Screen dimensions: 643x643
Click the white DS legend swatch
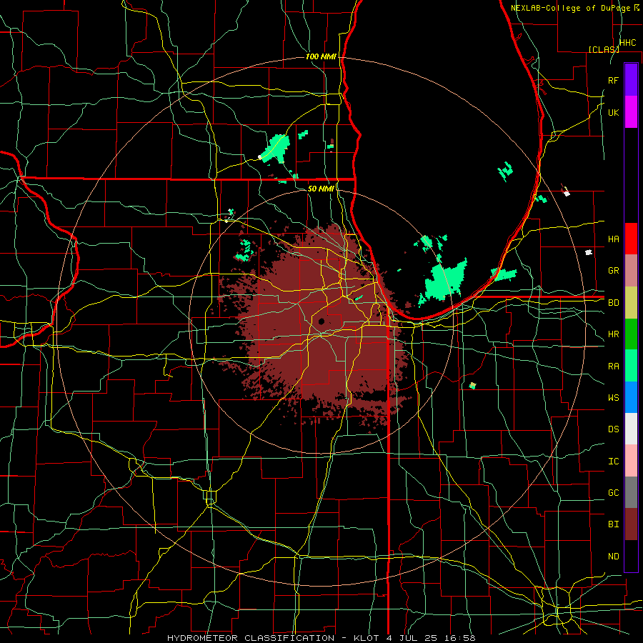click(x=631, y=429)
